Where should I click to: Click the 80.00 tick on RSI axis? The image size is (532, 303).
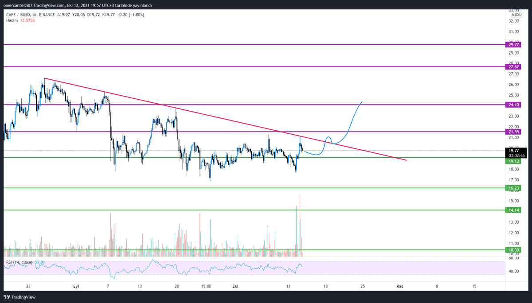(x=514, y=257)
